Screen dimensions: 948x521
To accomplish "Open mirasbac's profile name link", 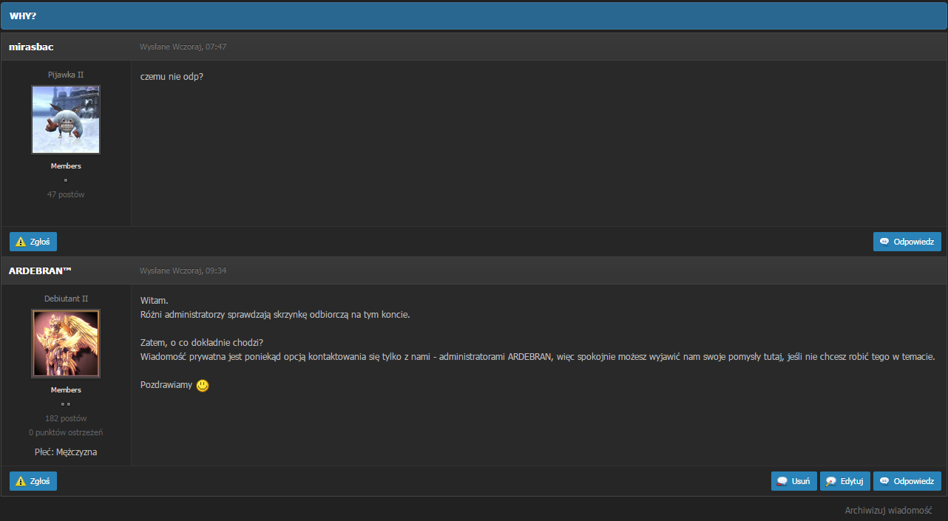I will [31, 47].
